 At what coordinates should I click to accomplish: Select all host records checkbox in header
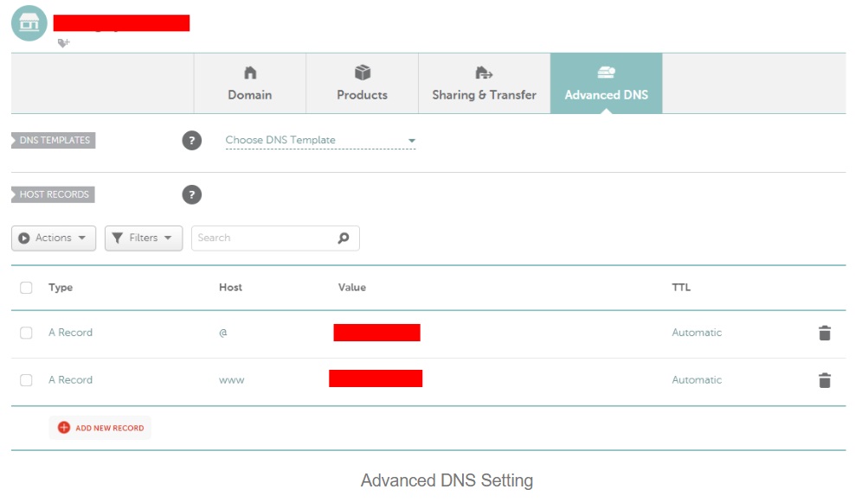[26, 288]
